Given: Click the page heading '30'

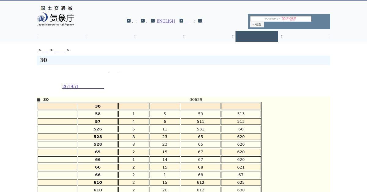Looking at the screenshot, I should click(43, 60).
